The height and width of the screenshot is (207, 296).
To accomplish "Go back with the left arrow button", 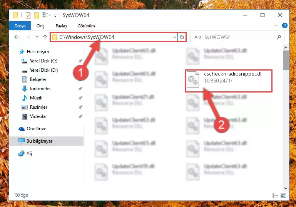I will (x=17, y=37).
